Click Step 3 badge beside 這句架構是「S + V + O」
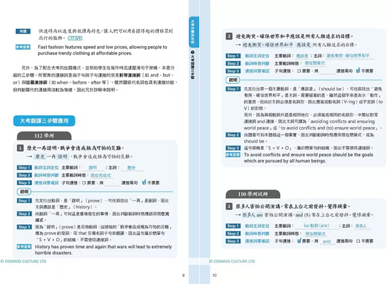The image size is (390, 284). pos(233,148)
